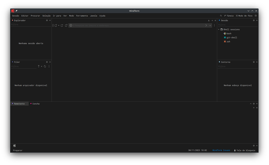Open the dropdown next to Filer up arrow
Viewport: 269px width, 165px height.
point(42,66)
